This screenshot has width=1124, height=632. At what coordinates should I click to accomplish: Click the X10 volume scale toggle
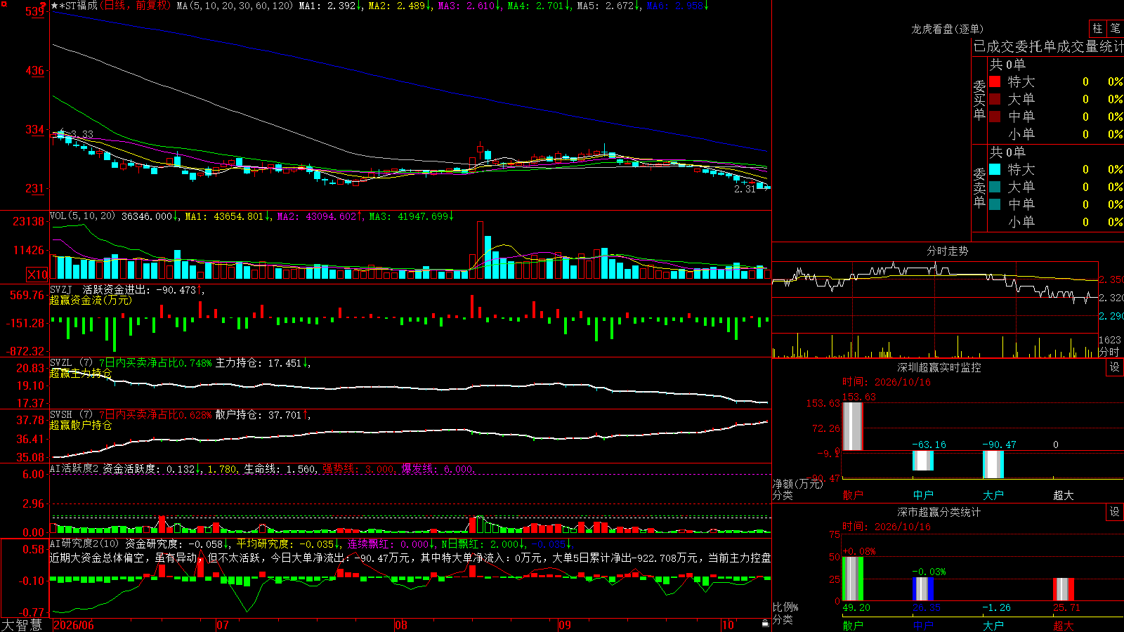coord(38,275)
